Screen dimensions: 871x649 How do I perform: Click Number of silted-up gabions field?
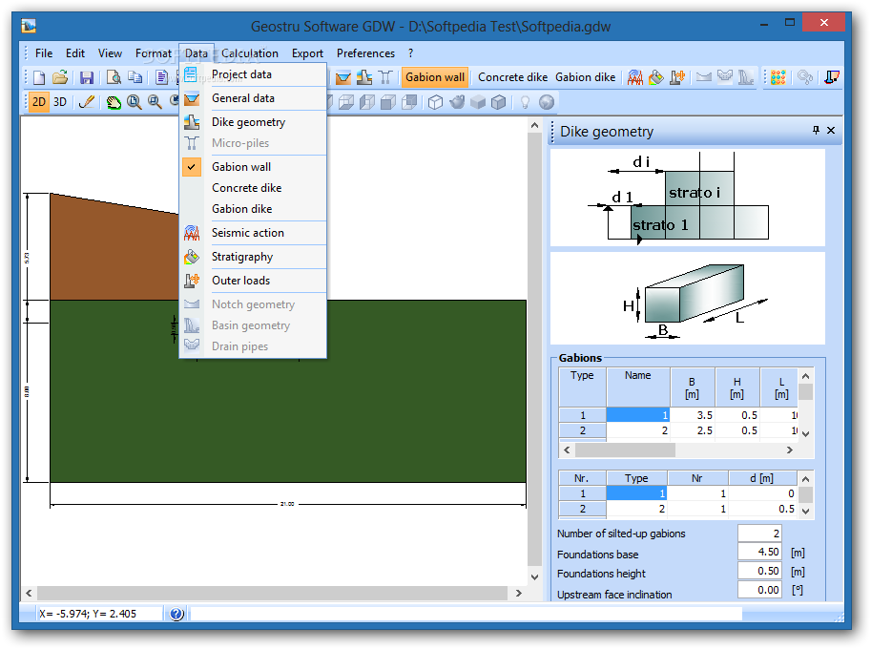pyautogui.click(x=759, y=534)
